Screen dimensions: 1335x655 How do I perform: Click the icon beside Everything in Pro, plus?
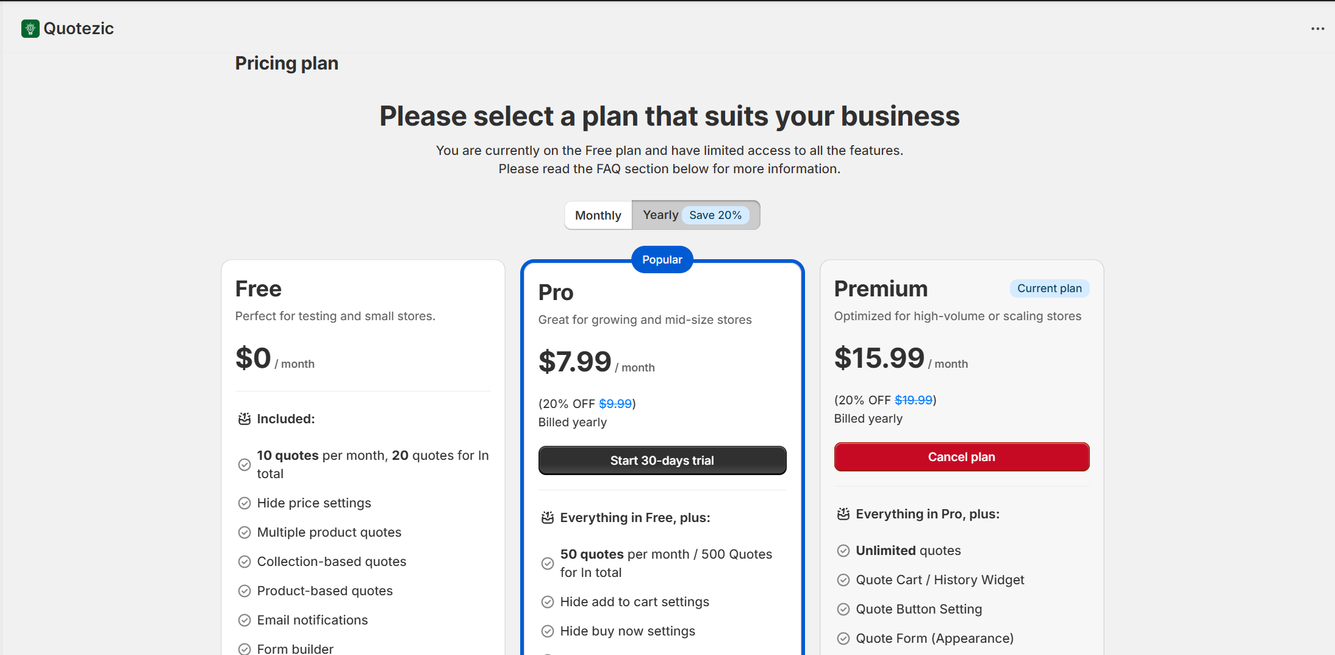point(843,514)
